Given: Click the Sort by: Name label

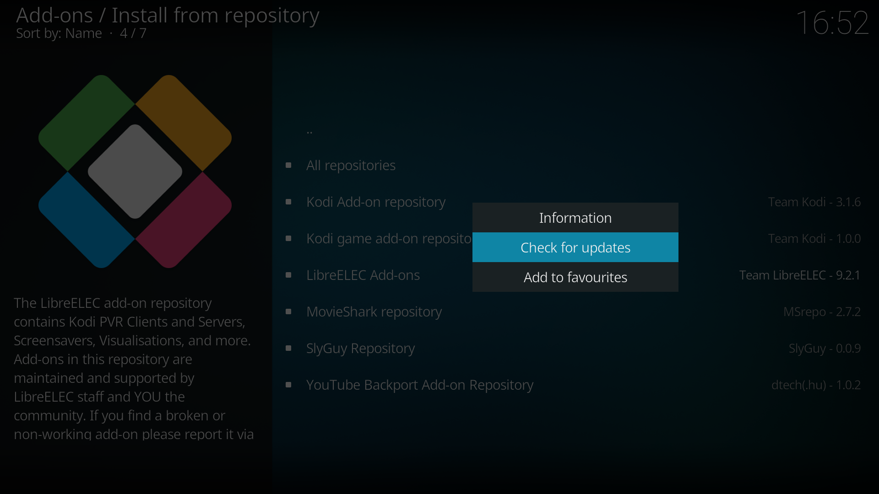Looking at the screenshot, I should [59, 33].
